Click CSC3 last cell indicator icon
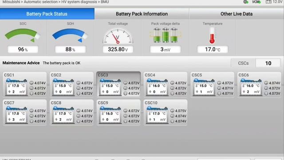This screenshot has width=284, height=160. click(x=125, y=94)
